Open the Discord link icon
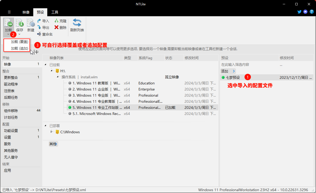Image resolution: width=316 pixels, height=193 pixels. point(305,12)
